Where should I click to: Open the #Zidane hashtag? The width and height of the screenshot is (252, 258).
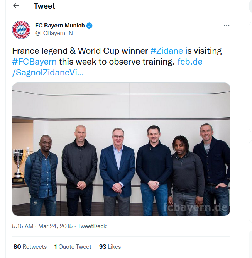click(x=166, y=51)
